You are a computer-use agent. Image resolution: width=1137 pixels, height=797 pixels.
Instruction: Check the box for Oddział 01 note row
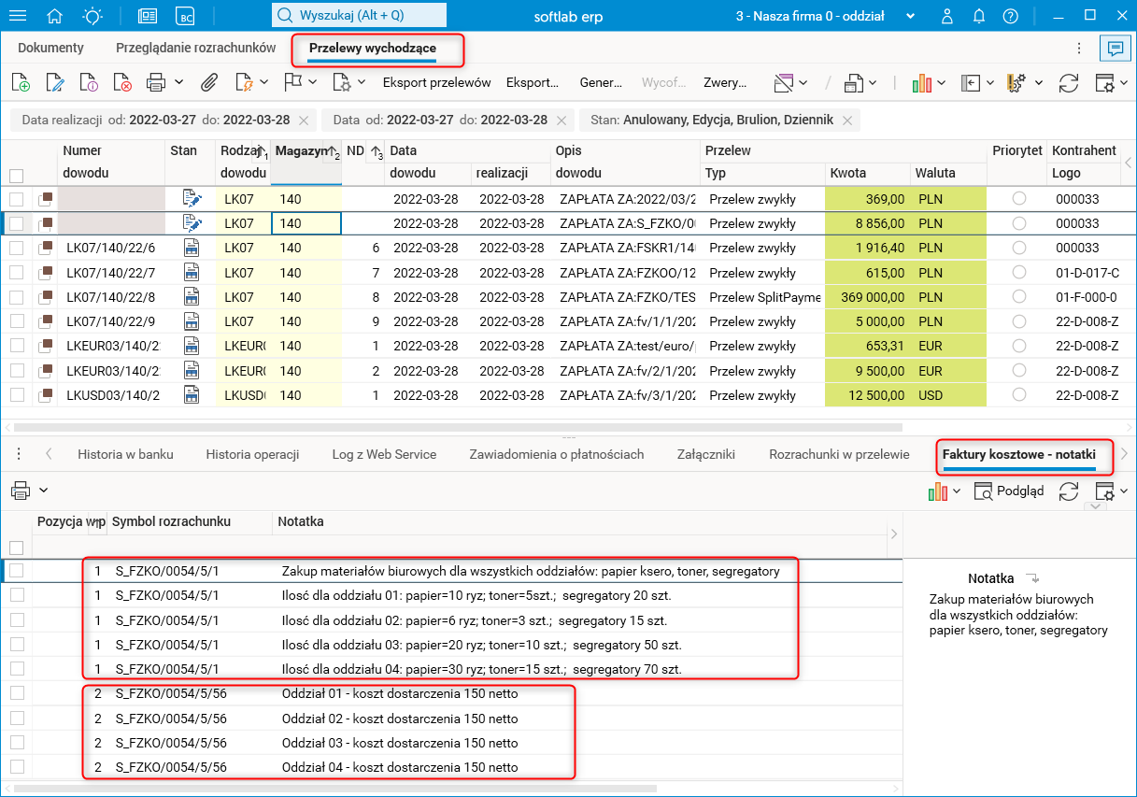point(17,694)
